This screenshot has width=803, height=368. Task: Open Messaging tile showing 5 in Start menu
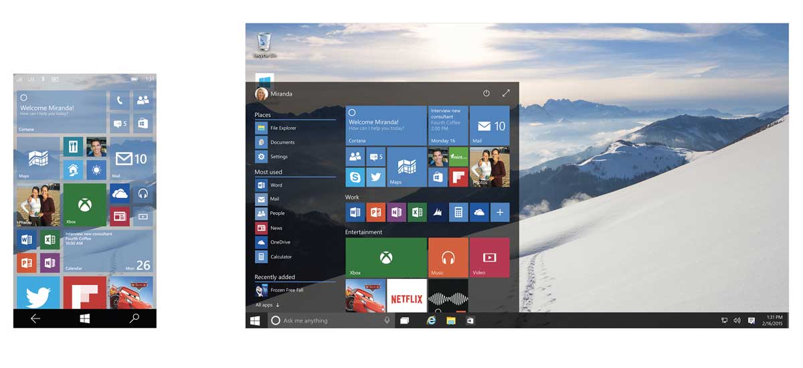click(375, 157)
